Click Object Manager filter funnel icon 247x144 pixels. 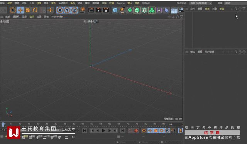pos(244,9)
